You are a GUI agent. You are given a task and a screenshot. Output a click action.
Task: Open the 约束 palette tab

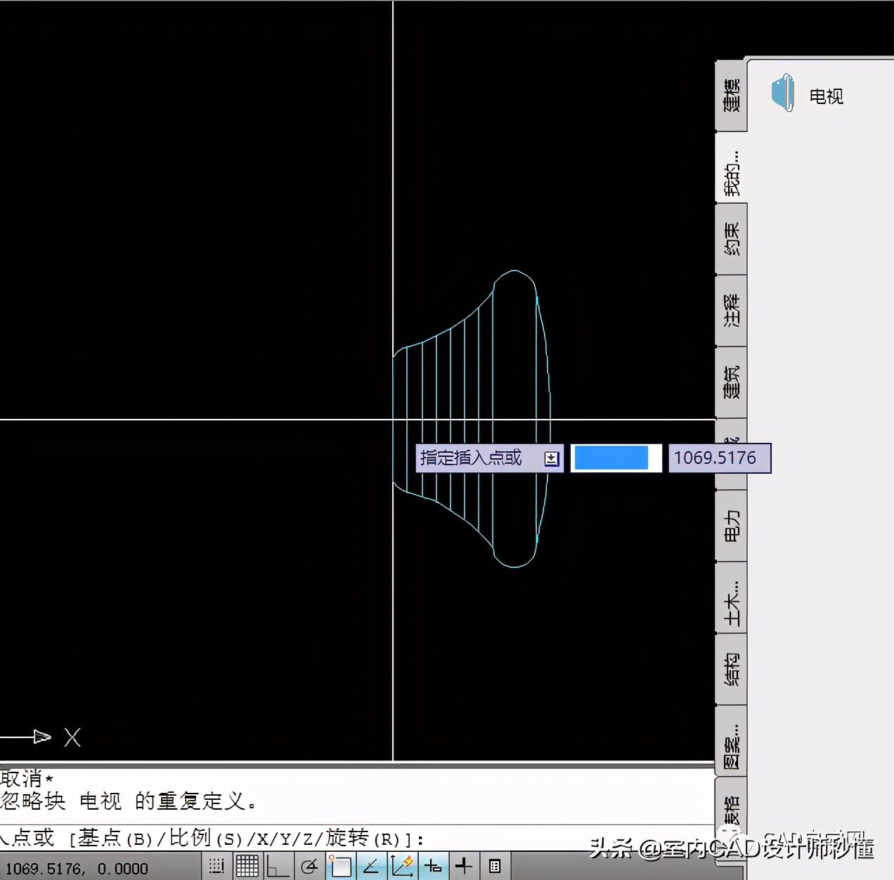point(731,239)
